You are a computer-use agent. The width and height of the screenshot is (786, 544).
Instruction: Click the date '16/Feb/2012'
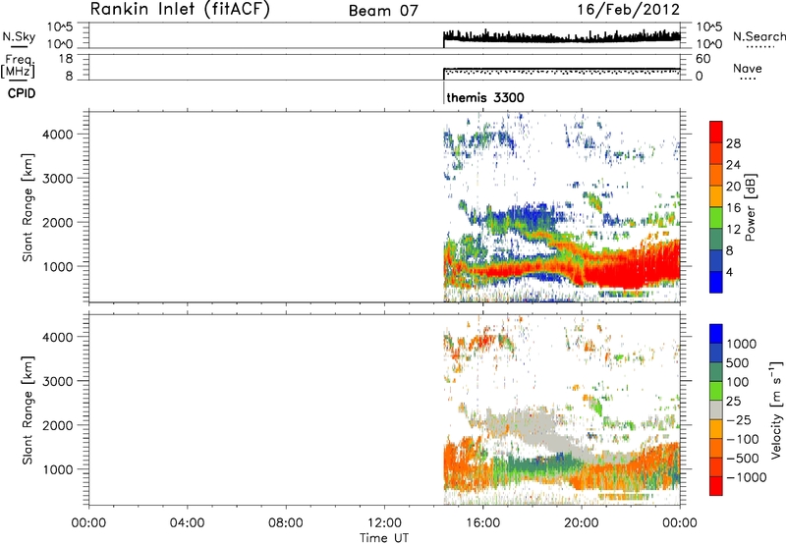point(629,9)
